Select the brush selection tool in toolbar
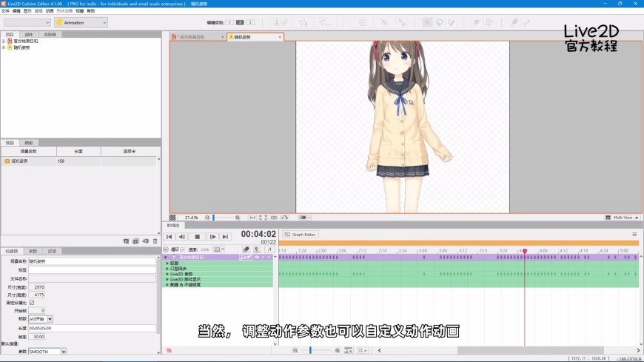 pos(452,23)
